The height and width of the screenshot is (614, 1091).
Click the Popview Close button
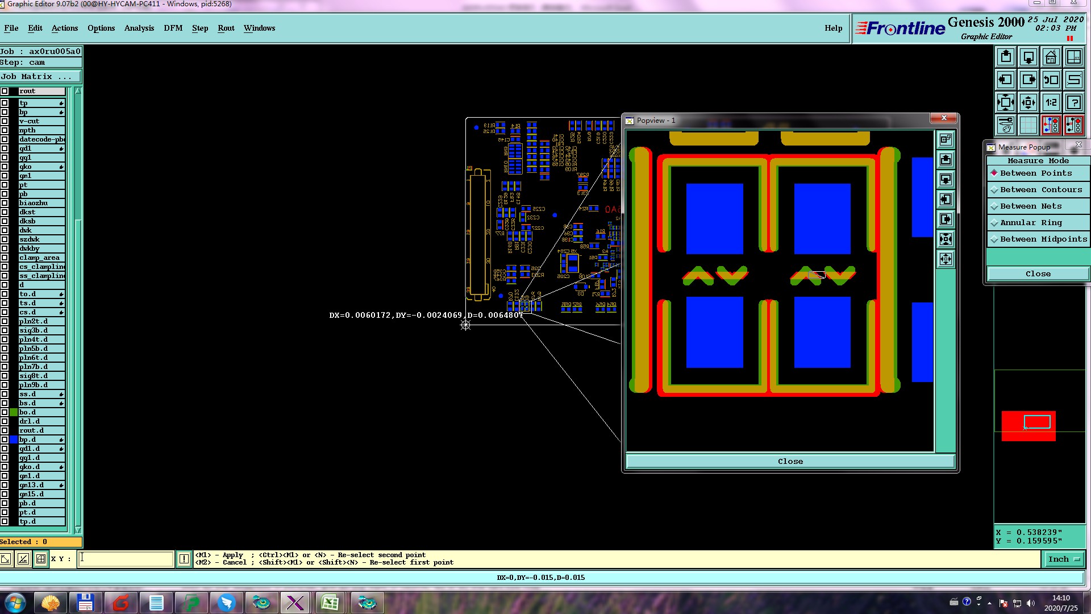[790, 461]
